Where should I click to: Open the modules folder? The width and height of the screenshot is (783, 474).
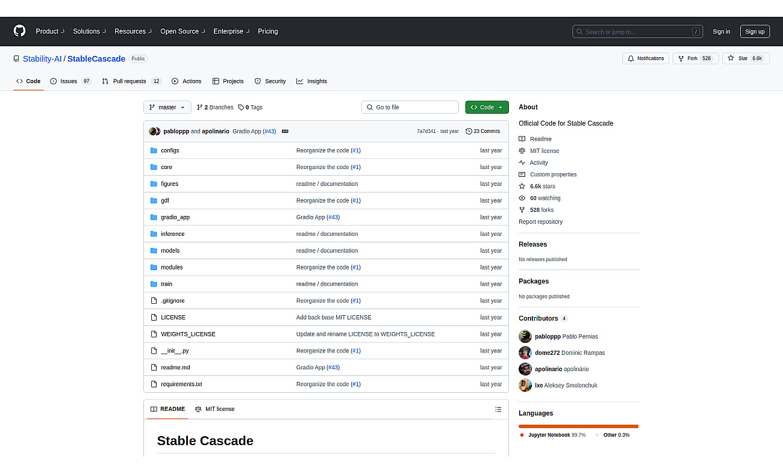pyautogui.click(x=172, y=267)
